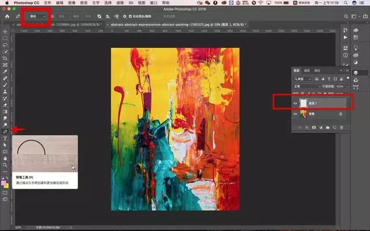Select the Pen tool in the toolbar
The image size is (370, 231).
coord(5,131)
